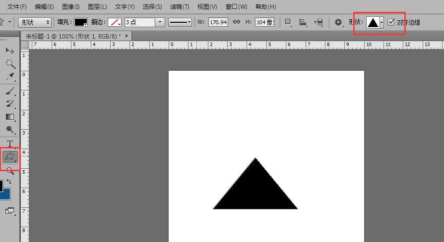Viewport: 444px width, 242px height.
Task: Select the Zoom magnifier tool
Action: point(10,171)
